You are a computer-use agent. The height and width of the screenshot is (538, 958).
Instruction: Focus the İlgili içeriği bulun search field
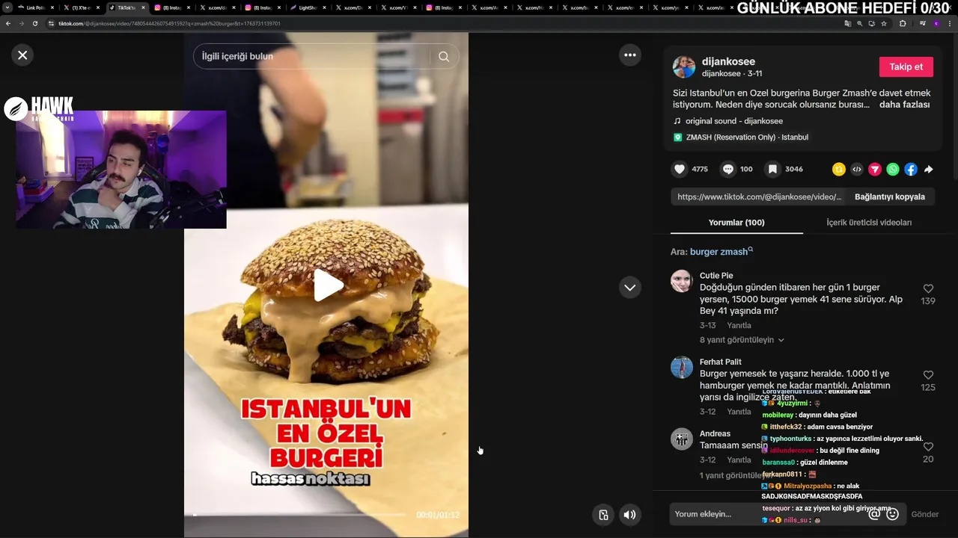[x=311, y=56]
